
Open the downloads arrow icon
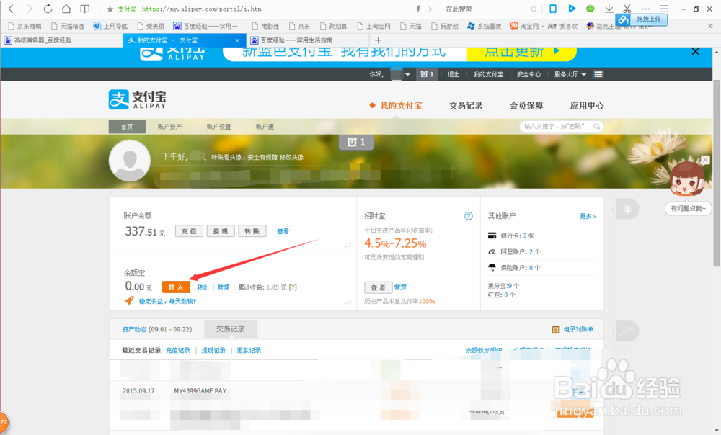(x=609, y=9)
